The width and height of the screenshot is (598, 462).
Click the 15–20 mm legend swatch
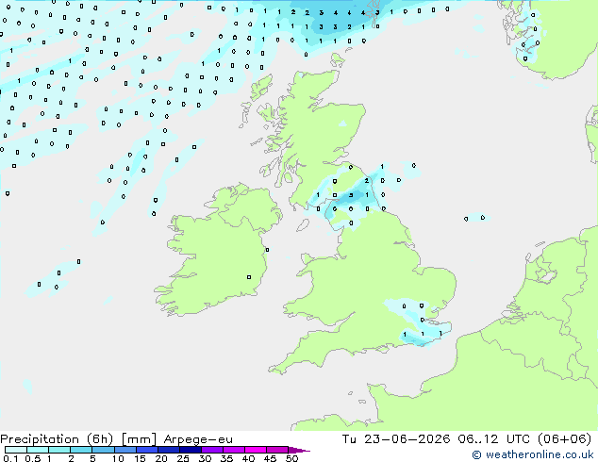coord(146,450)
